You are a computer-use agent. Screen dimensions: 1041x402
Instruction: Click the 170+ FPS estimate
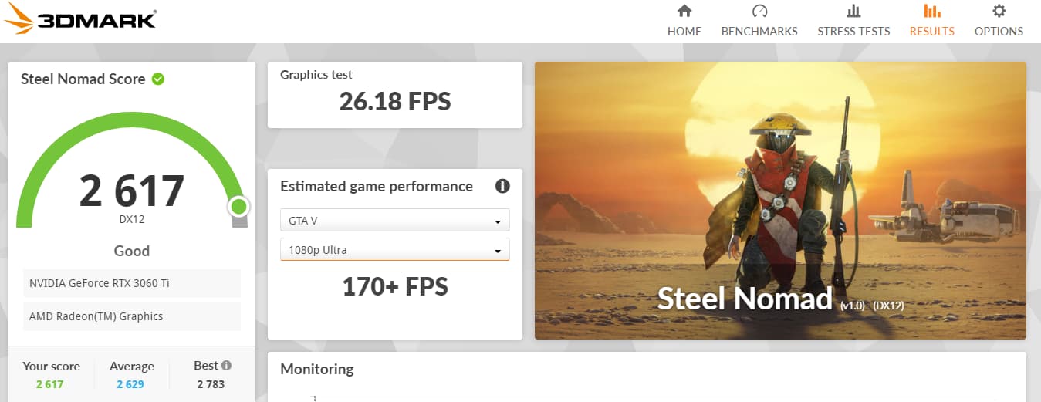[x=395, y=286]
